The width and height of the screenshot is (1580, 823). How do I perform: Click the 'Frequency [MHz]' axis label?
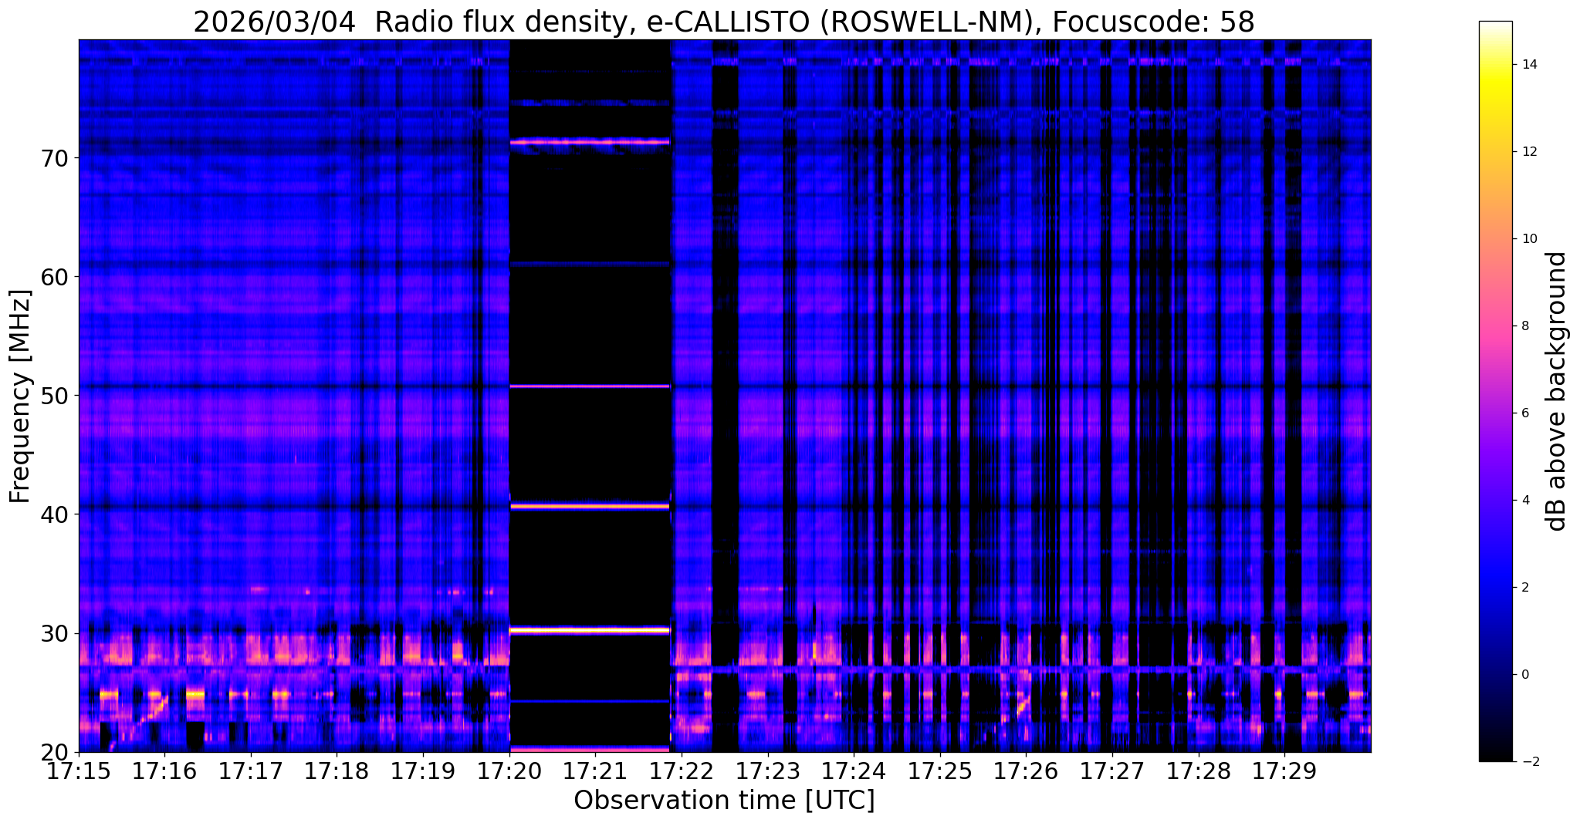21,396
